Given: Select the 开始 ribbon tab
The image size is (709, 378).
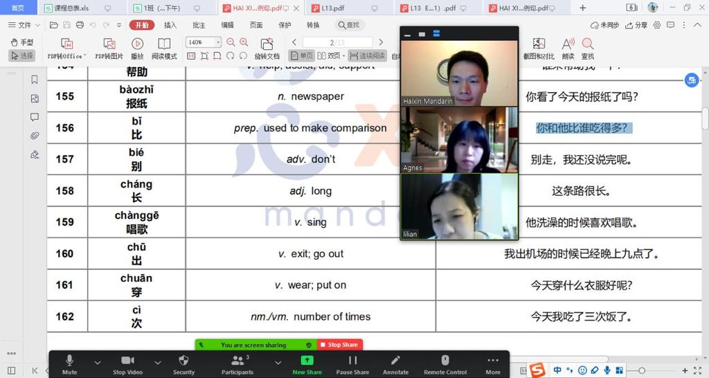Looking at the screenshot, I should (142, 25).
